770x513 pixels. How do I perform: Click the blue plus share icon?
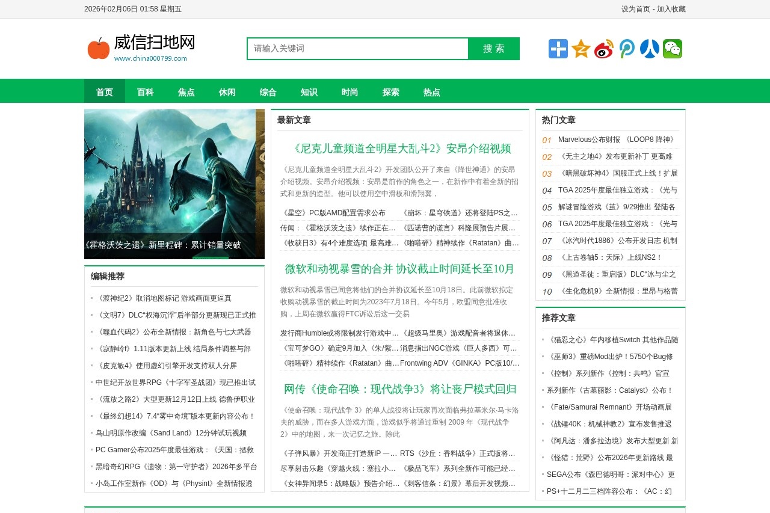[558, 49]
